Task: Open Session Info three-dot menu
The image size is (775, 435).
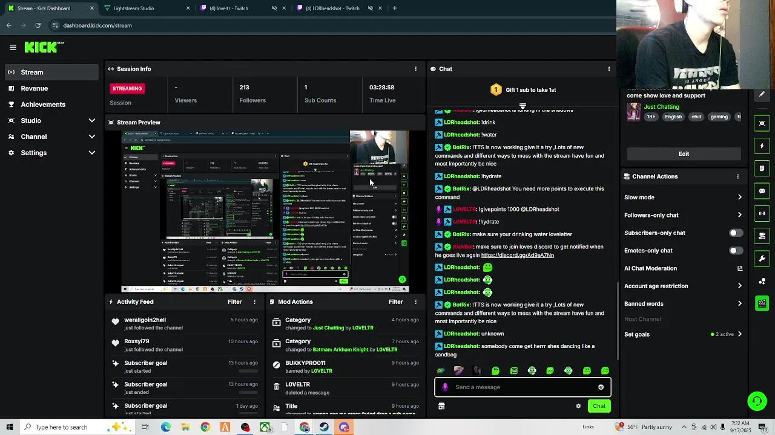Action: [415, 69]
